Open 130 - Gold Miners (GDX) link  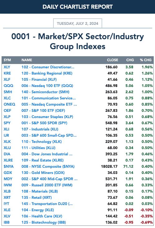coord(43,173)
